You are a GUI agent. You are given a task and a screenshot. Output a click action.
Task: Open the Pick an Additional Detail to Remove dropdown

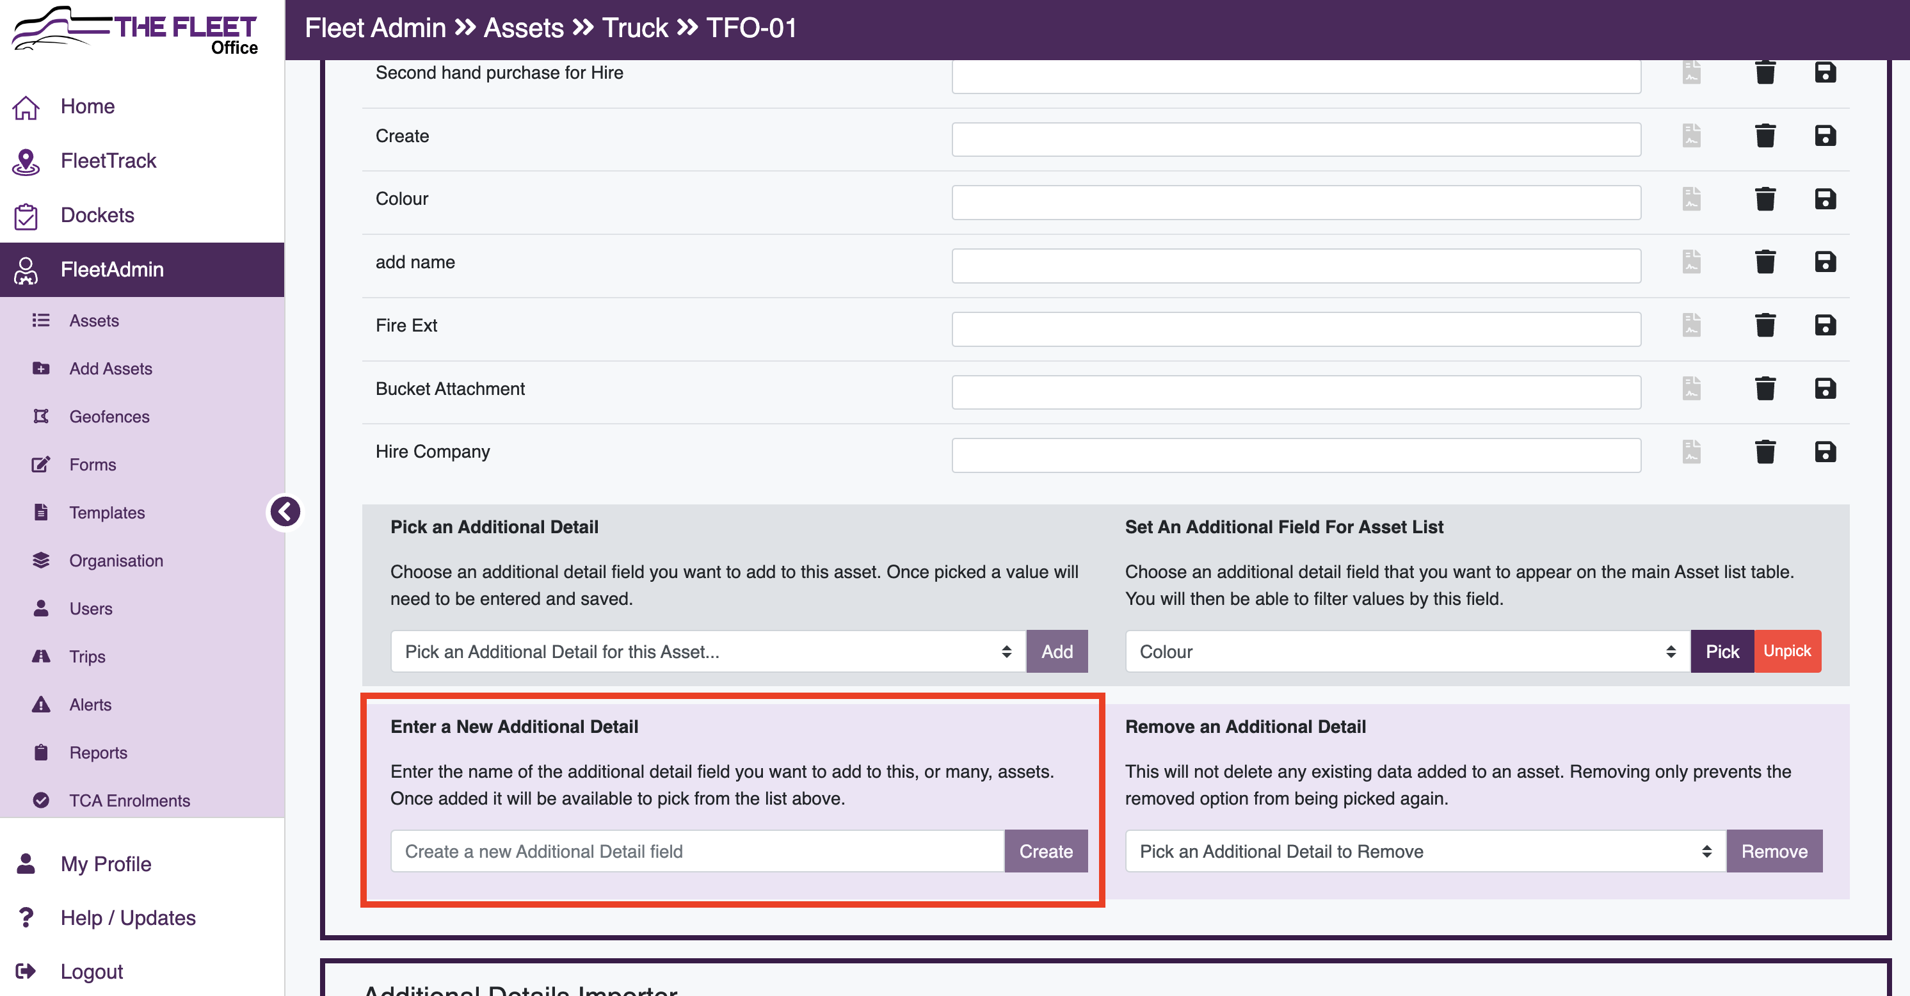1425,851
